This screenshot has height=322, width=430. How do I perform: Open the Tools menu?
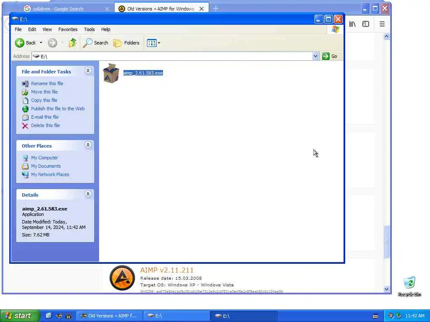pos(89,29)
